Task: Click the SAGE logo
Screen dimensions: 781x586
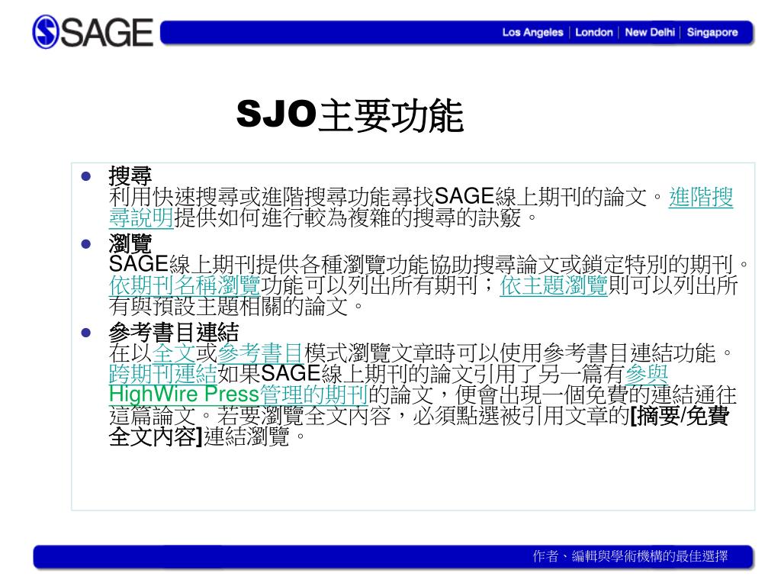Action: [x=92, y=32]
